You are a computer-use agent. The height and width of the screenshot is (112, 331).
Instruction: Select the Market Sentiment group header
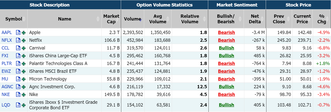237,5
